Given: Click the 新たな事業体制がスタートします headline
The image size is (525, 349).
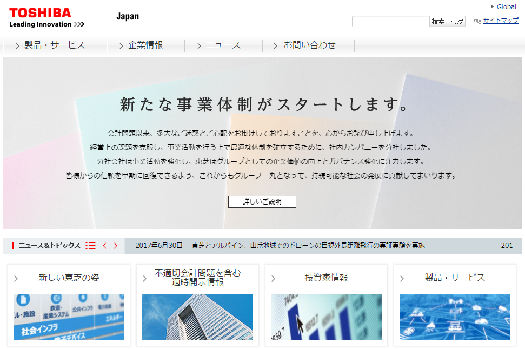Looking at the screenshot, I should coord(264,105).
